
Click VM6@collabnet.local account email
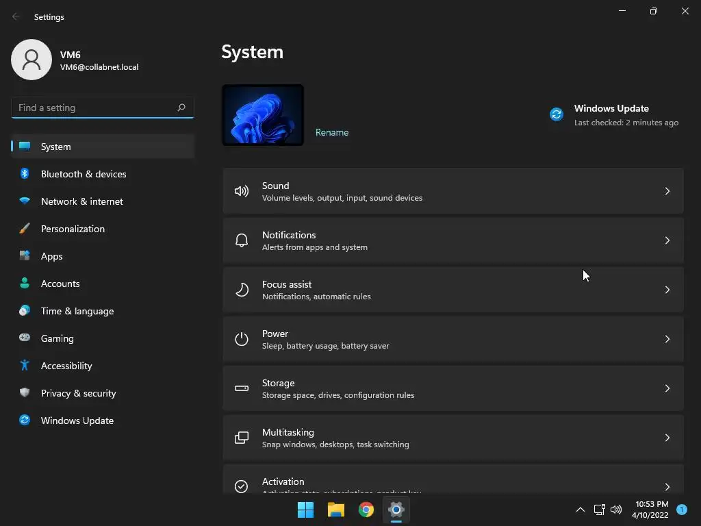click(x=99, y=67)
